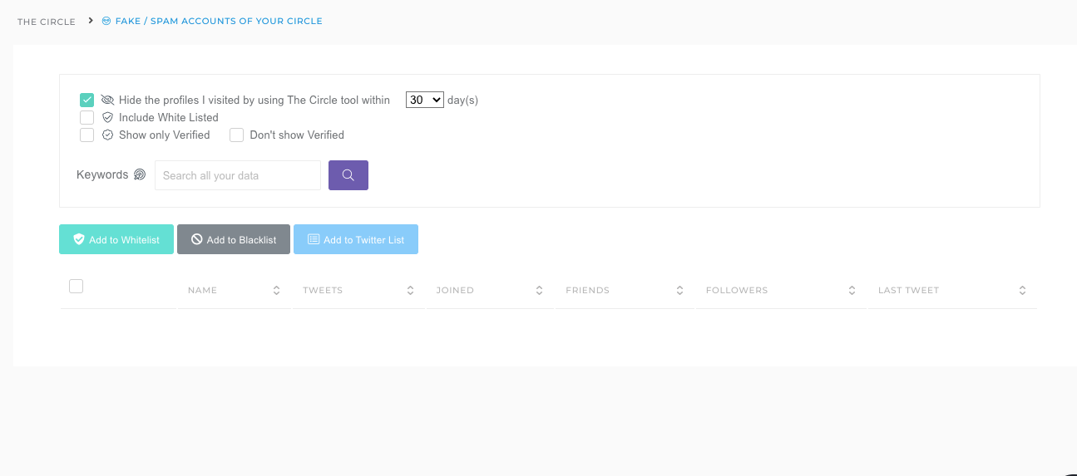
Task: Click the Add to Blacklist button
Action: (234, 239)
